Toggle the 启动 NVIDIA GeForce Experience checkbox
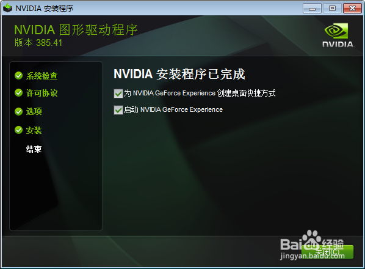 118,110
